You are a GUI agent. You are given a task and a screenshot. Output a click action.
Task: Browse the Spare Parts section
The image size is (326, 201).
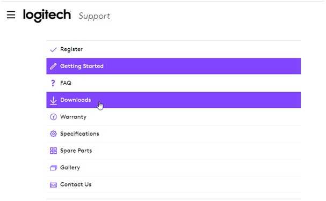tap(173, 151)
